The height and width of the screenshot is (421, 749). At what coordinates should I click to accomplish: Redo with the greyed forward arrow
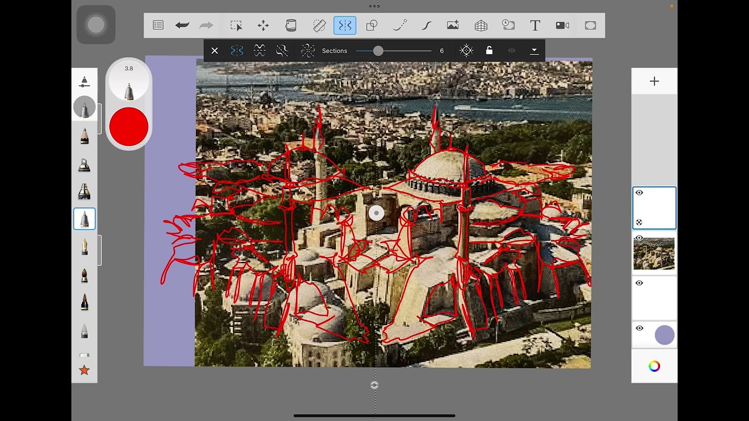206,25
